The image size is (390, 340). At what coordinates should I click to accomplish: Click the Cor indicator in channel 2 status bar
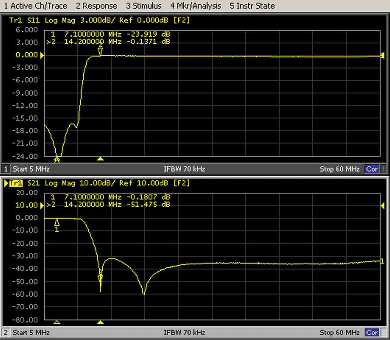(x=372, y=332)
